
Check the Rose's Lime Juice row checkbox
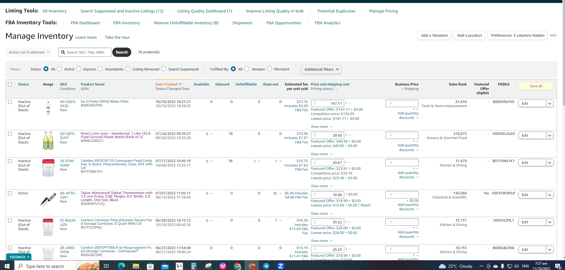point(10,134)
